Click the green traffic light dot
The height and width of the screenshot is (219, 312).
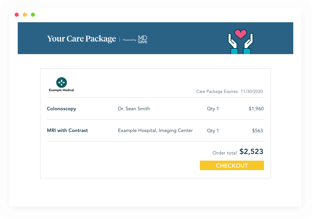point(33,15)
